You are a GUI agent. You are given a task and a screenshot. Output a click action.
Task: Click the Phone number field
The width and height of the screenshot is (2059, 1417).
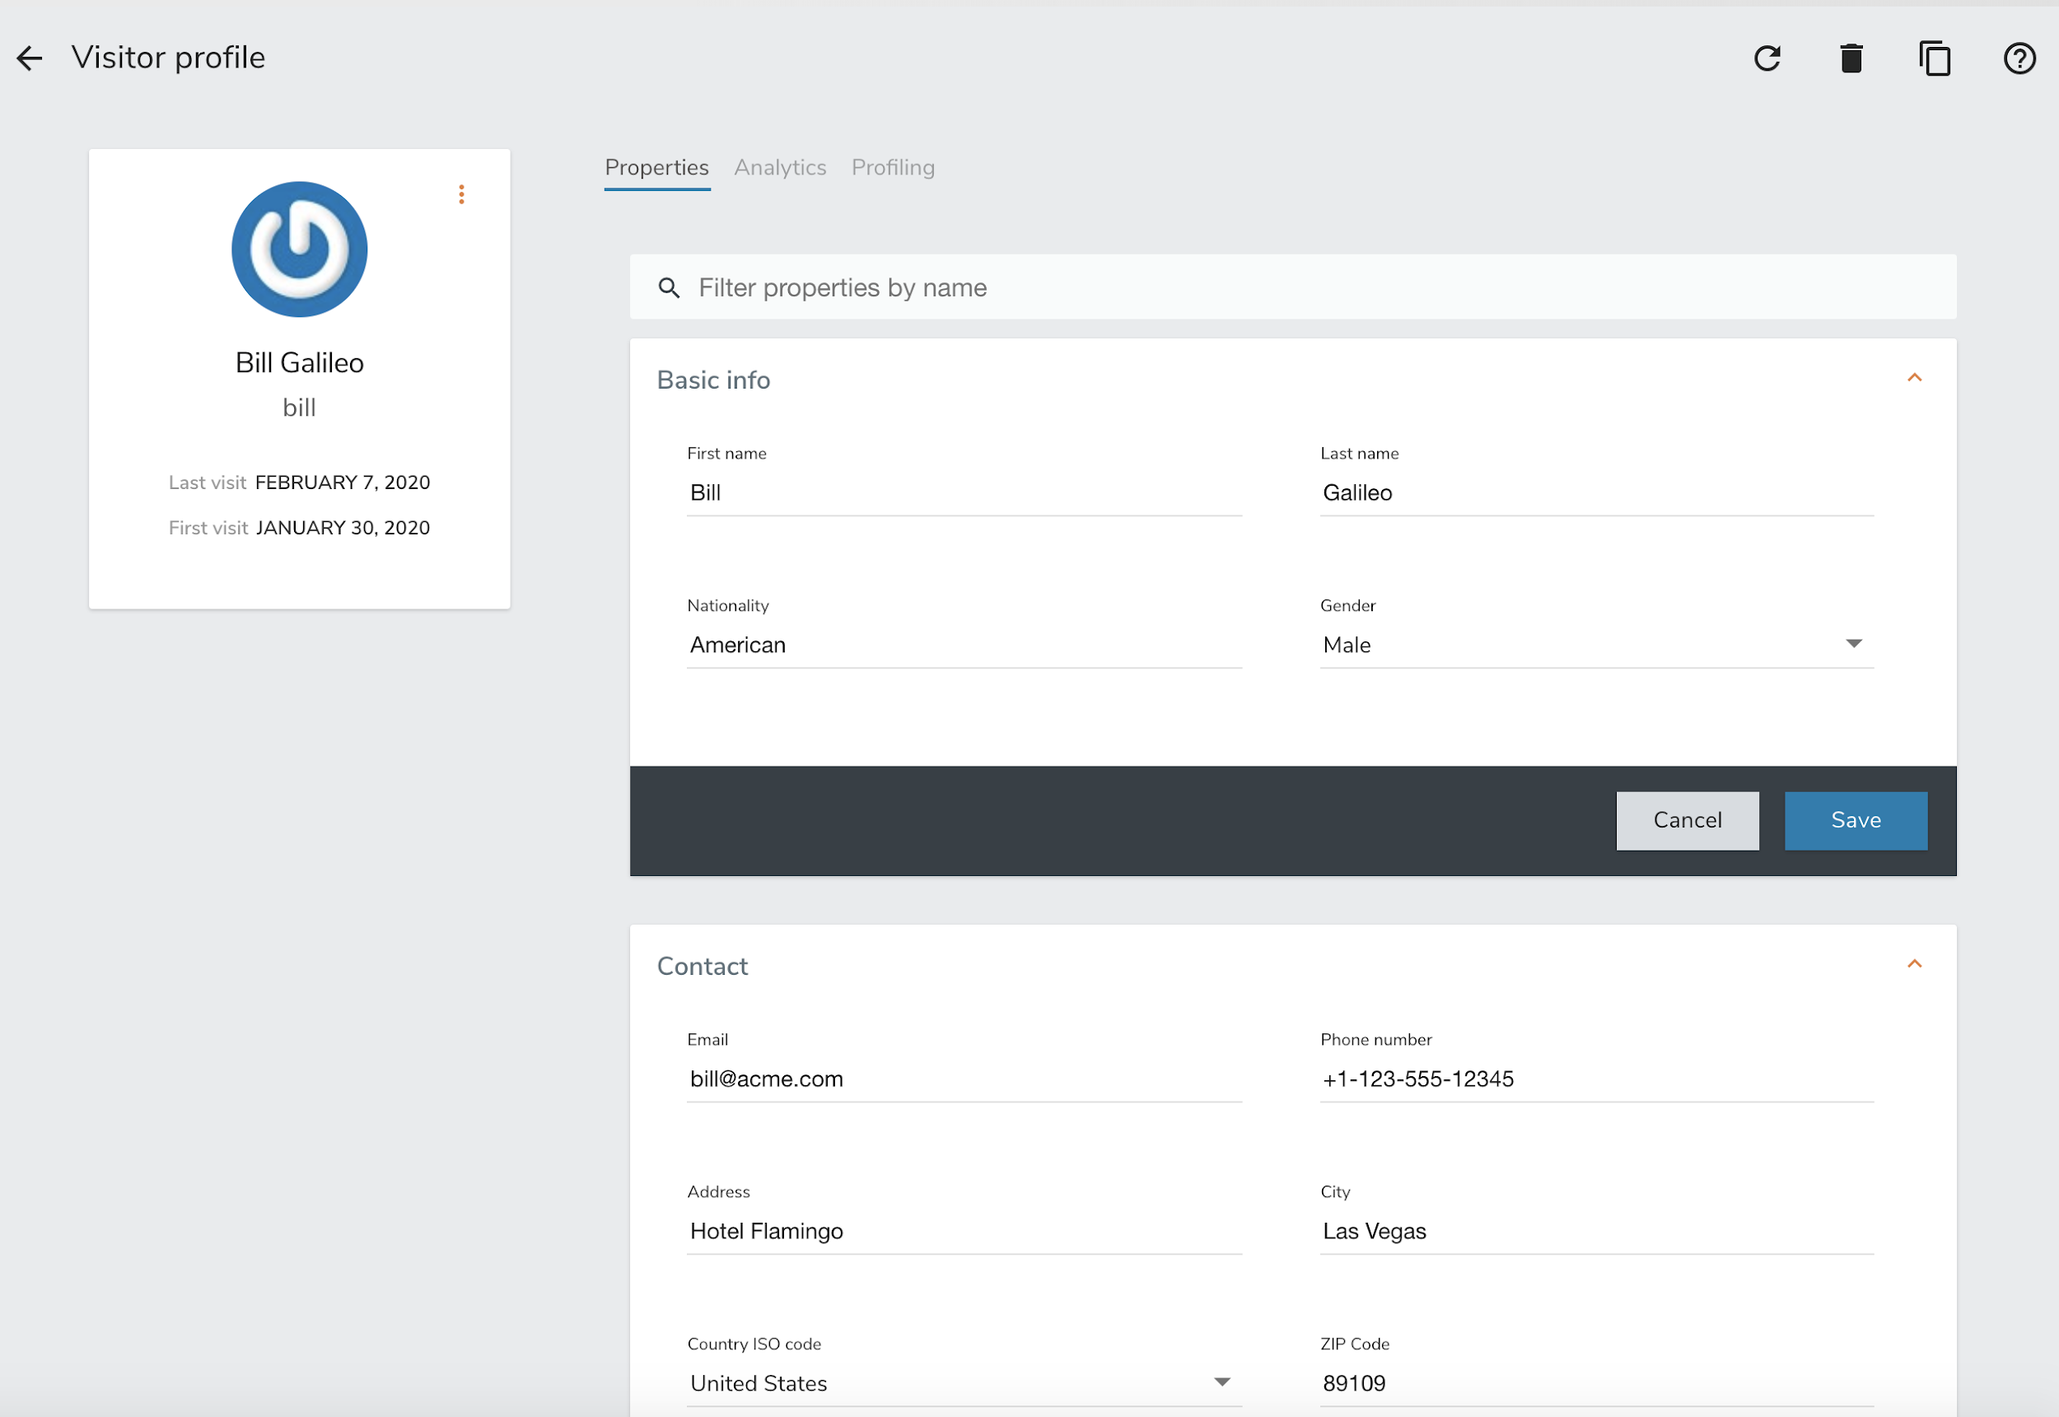pos(1595,1079)
